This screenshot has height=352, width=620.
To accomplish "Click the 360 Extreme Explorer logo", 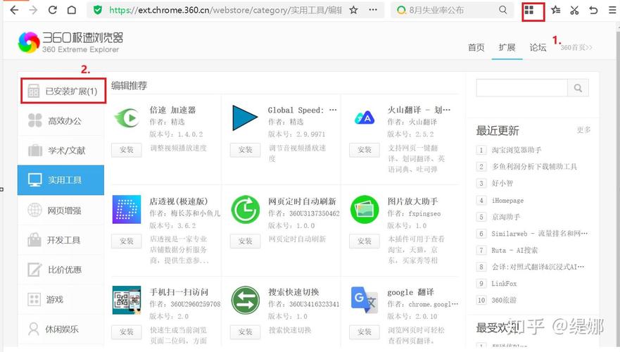I will tap(70, 42).
